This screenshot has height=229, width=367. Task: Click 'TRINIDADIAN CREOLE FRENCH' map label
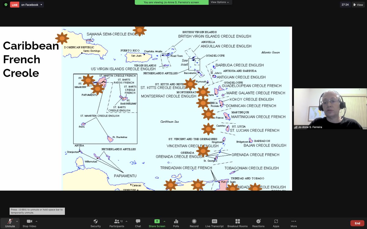(186, 168)
